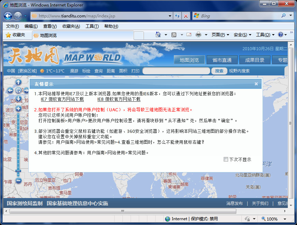
Task: Open the 收藏夹(A) menu
Action: [71, 26]
